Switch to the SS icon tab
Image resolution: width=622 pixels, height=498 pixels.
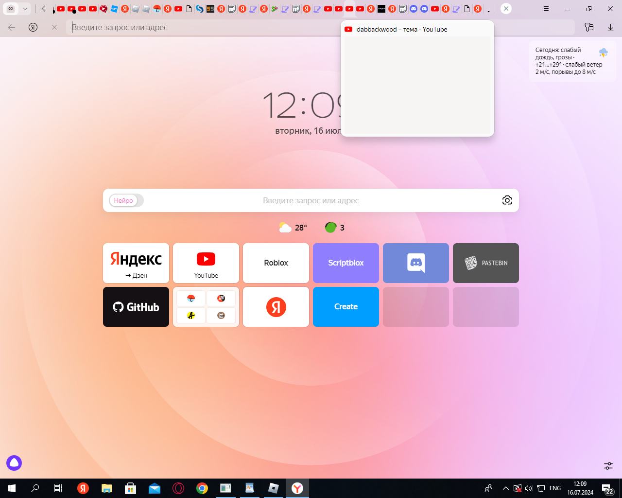click(x=210, y=9)
